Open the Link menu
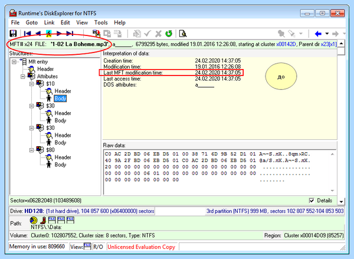354x259 pixels. click(x=49, y=22)
